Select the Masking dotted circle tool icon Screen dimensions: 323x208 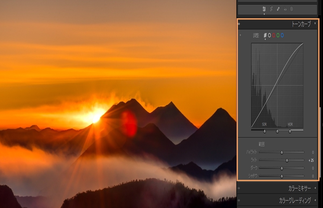(292, 9)
